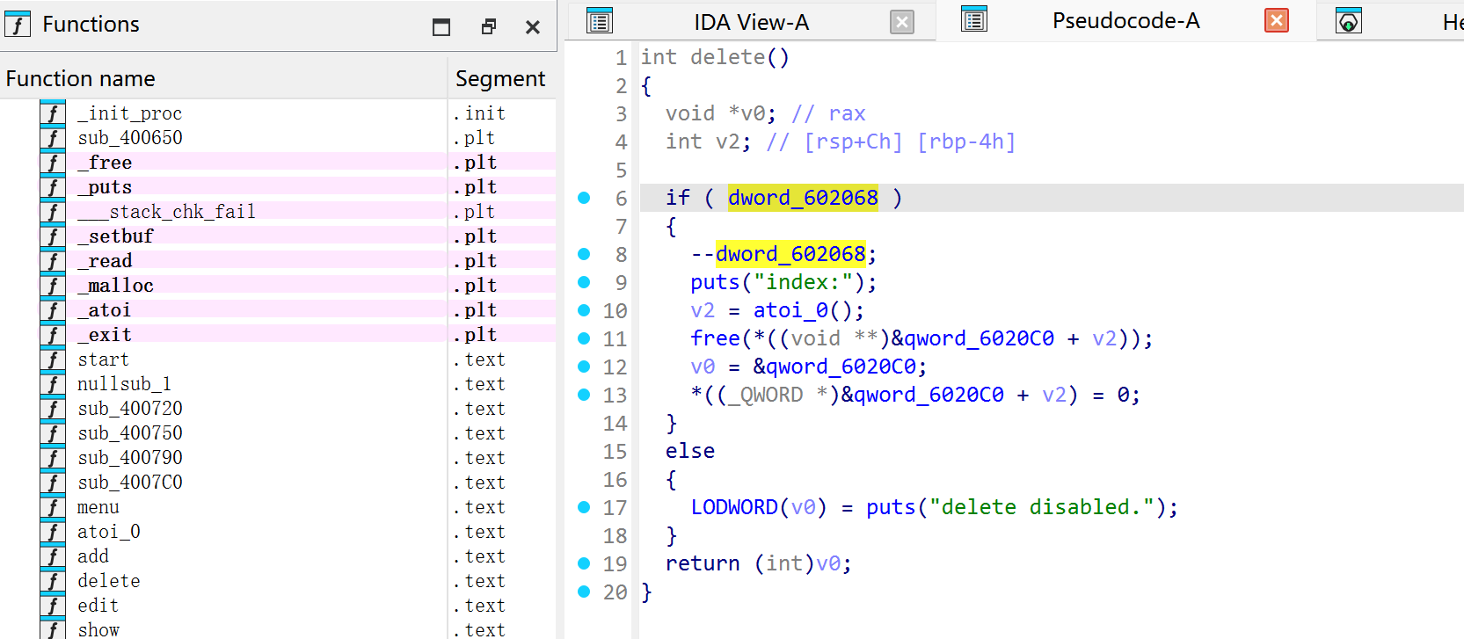The image size is (1464, 639).
Task: Close the Pseudocode-A tab
Action: pyautogui.click(x=1277, y=20)
